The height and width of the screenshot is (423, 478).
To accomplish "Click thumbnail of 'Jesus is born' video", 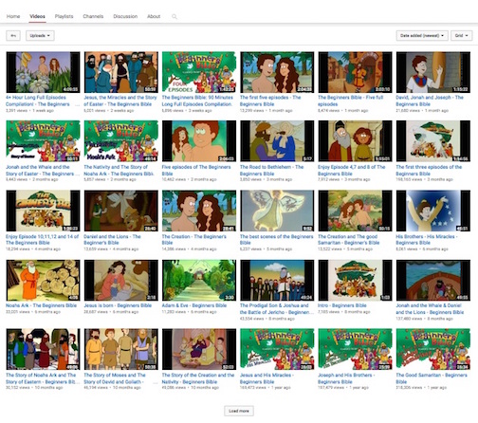I will click(121, 280).
